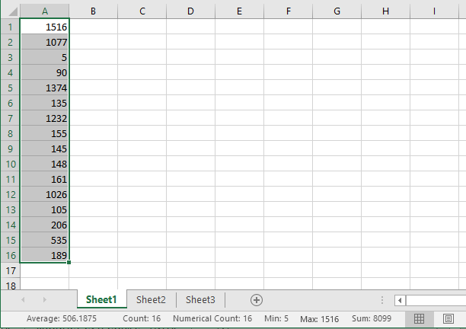
Task: Click the Select All corner triangle
Action: 13,11
